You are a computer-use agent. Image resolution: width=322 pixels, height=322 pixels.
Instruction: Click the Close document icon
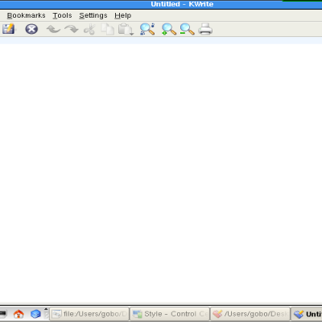31,29
